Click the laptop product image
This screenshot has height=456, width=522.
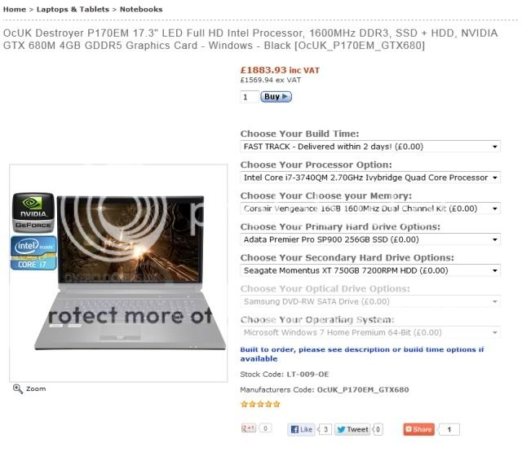[130, 273]
